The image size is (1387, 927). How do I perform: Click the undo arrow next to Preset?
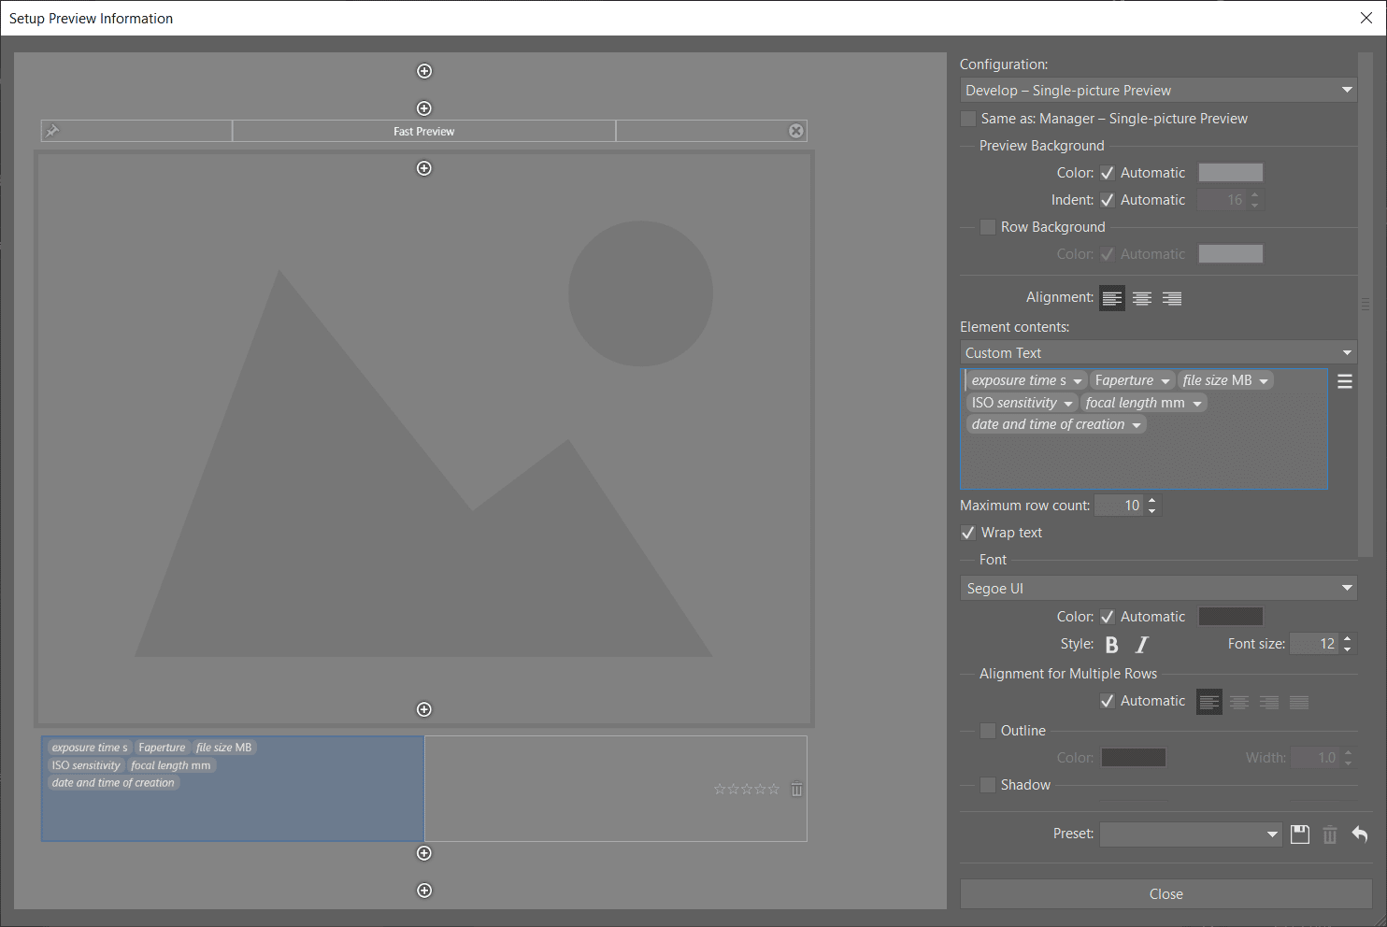pos(1359,834)
